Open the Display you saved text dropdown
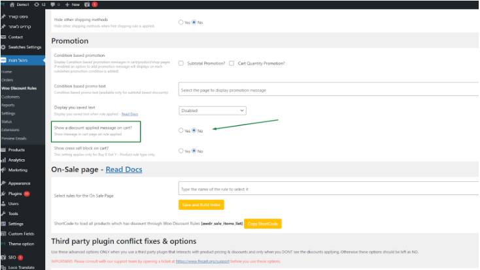This screenshot has width=480, height=270. click(x=213, y=110)
